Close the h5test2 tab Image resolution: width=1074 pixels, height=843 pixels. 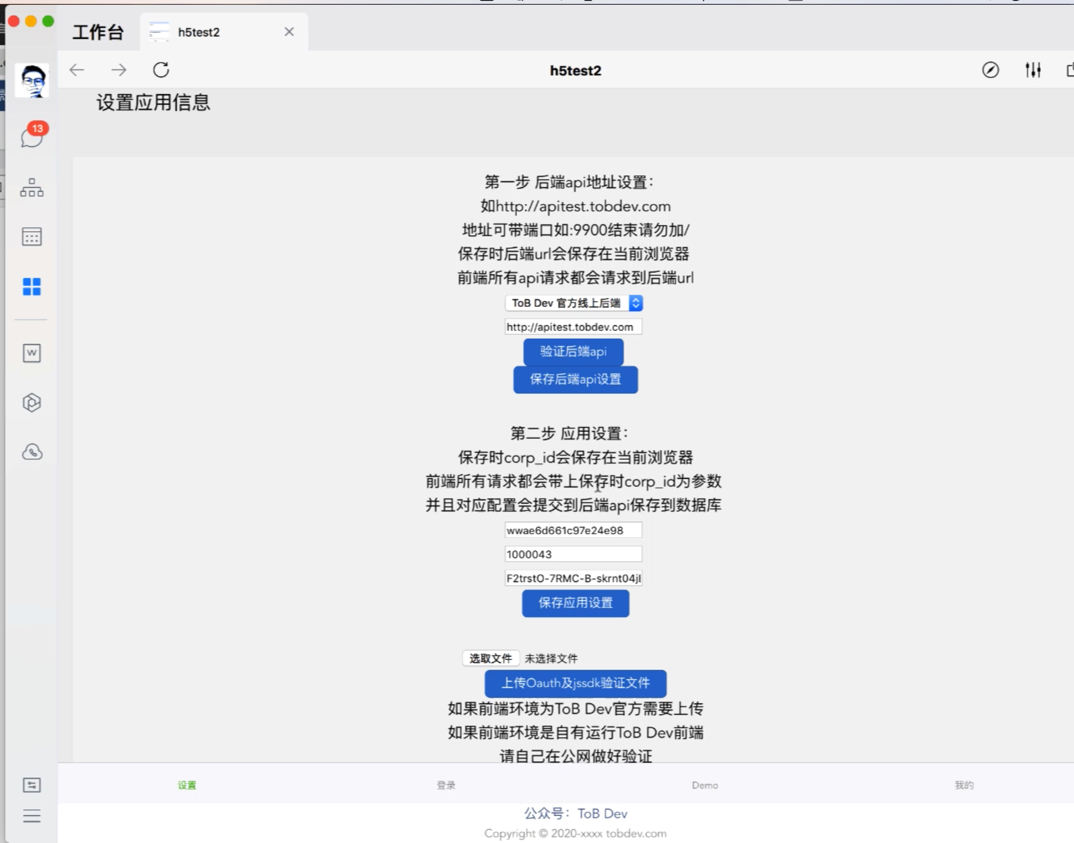point(289,32)
